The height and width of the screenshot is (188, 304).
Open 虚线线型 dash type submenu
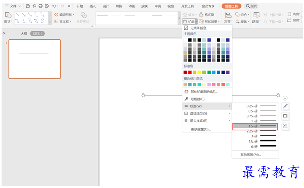207,113
